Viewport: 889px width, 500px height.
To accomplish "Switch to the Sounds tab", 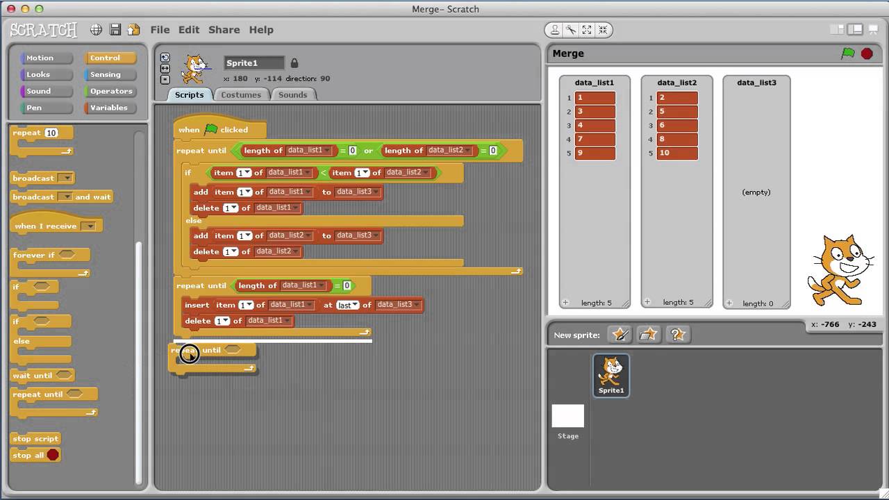I will point(292,94).
